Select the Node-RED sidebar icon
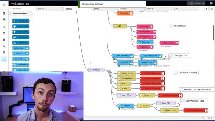This screenshot has width=215, height=121. click(x=4, y=59)
